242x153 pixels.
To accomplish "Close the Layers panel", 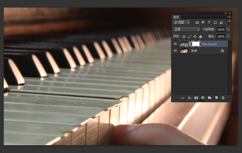I will [x=230, y=13].
